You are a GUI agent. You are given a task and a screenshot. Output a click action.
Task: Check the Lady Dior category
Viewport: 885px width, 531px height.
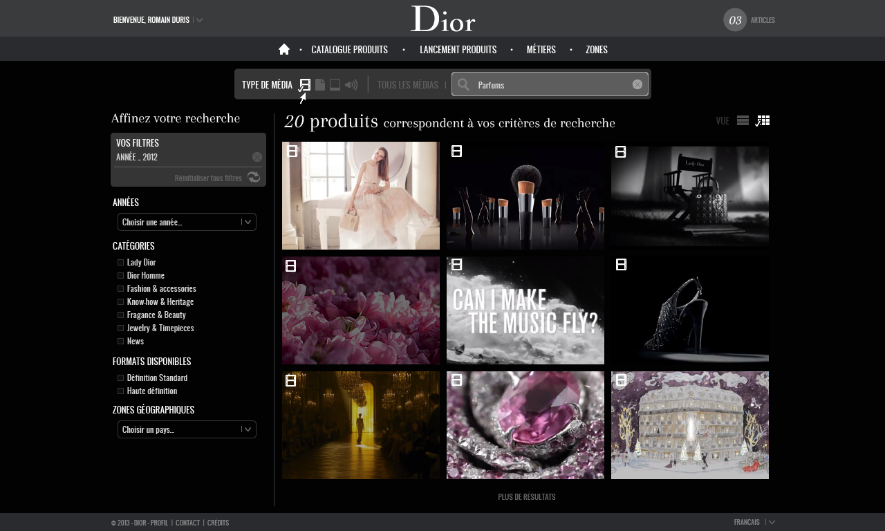120,262
